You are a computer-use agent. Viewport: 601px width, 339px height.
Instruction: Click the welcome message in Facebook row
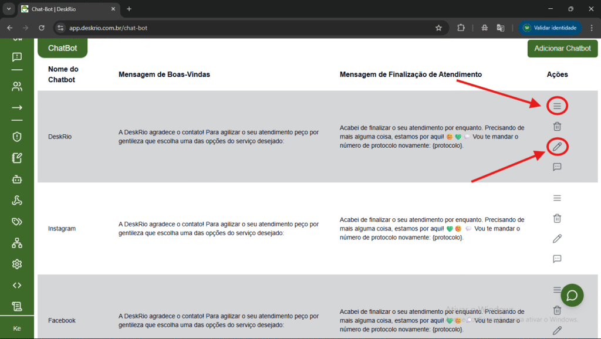tap(218, 321)
